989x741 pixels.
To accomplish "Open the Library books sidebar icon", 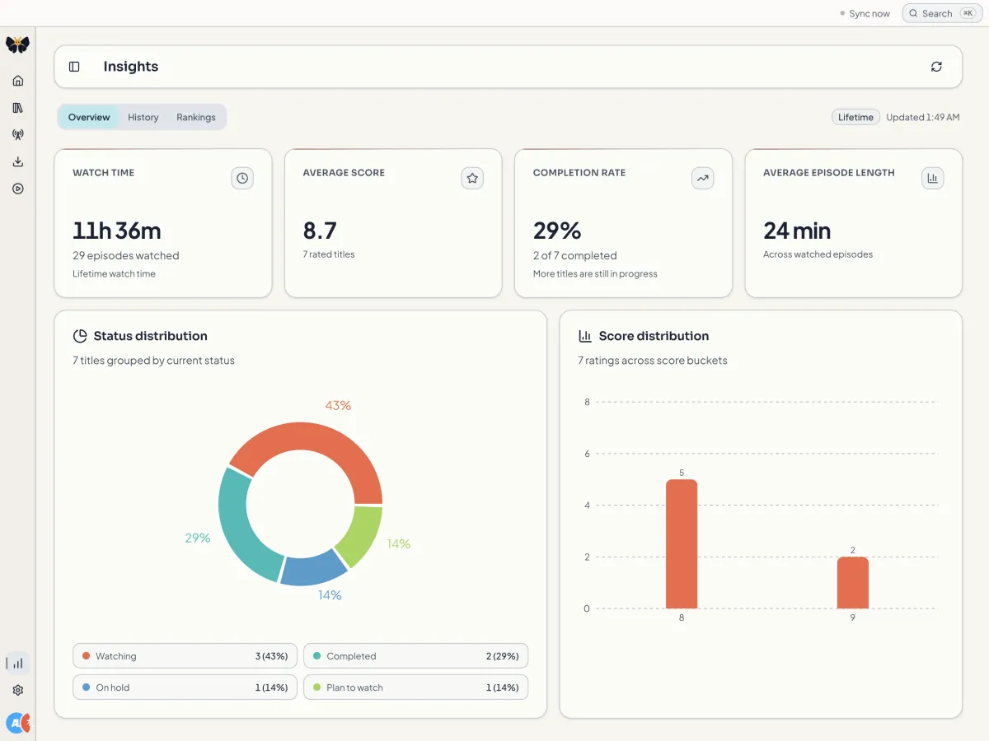I will click(x=18, y=108).
